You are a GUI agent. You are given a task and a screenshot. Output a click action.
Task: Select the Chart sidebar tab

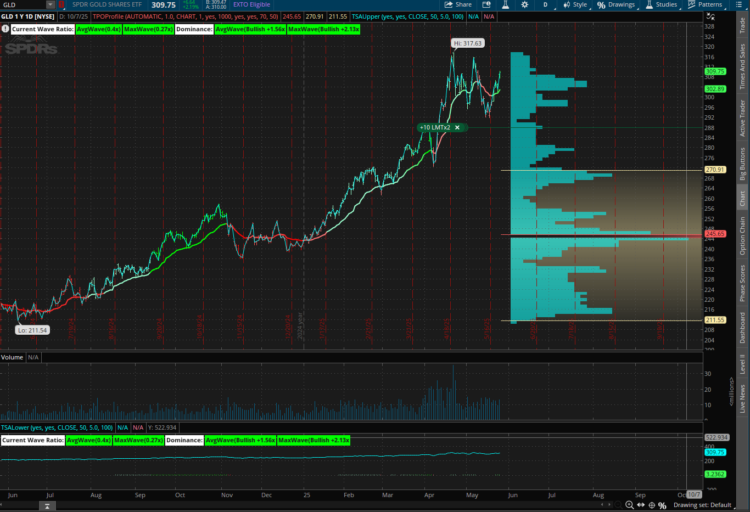(742, 198)
